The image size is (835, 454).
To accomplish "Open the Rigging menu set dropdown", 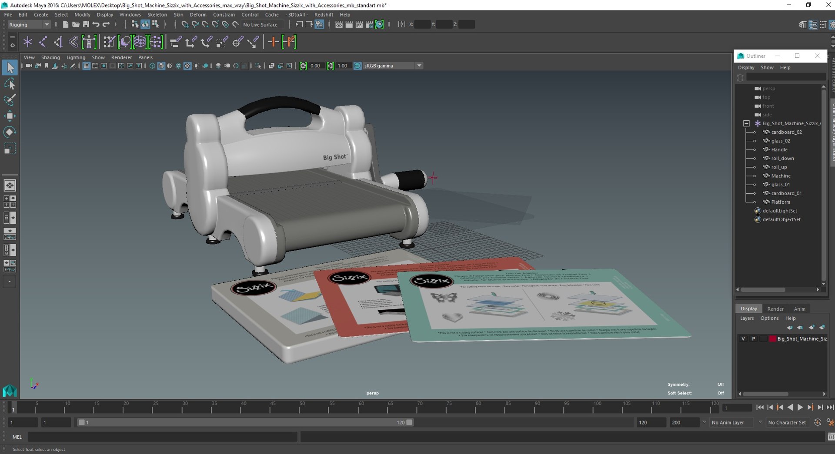I will (29, 24).
